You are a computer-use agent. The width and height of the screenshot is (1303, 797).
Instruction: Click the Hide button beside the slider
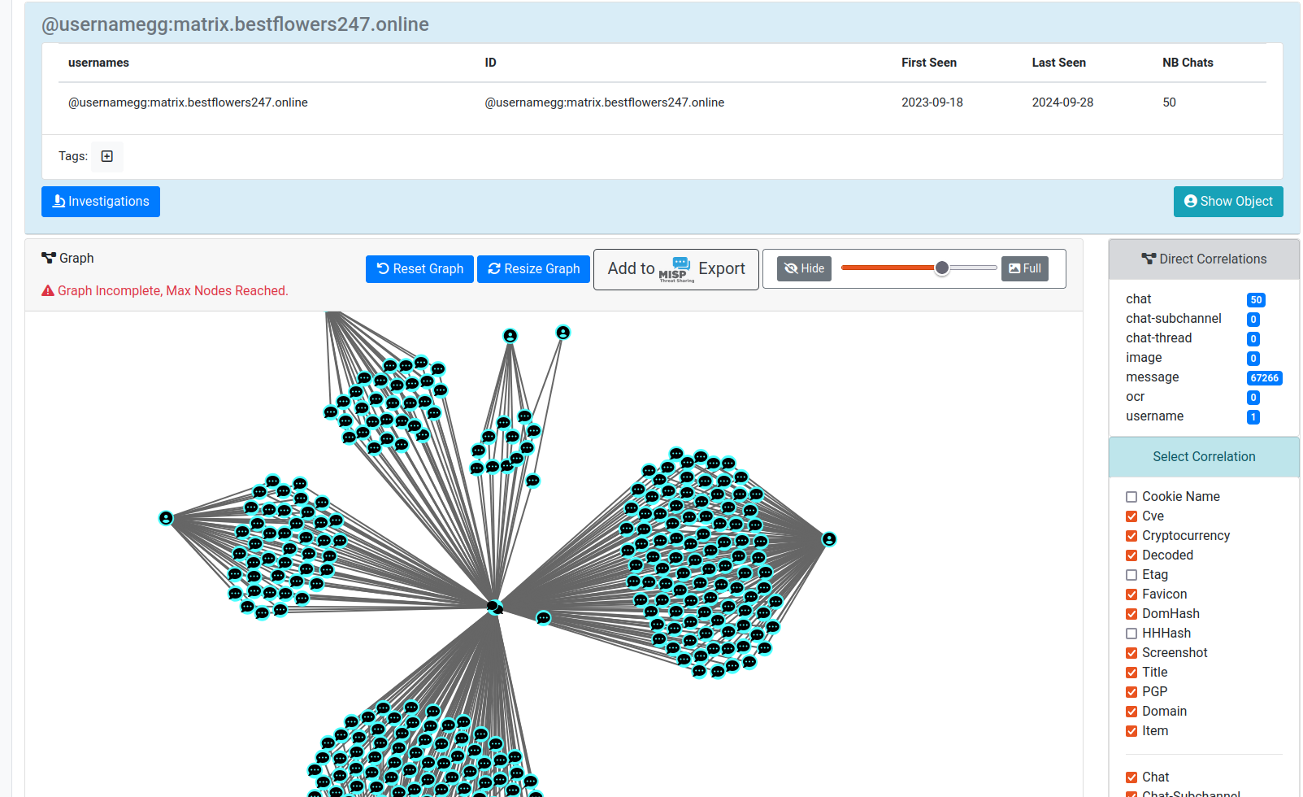point(804,268)
